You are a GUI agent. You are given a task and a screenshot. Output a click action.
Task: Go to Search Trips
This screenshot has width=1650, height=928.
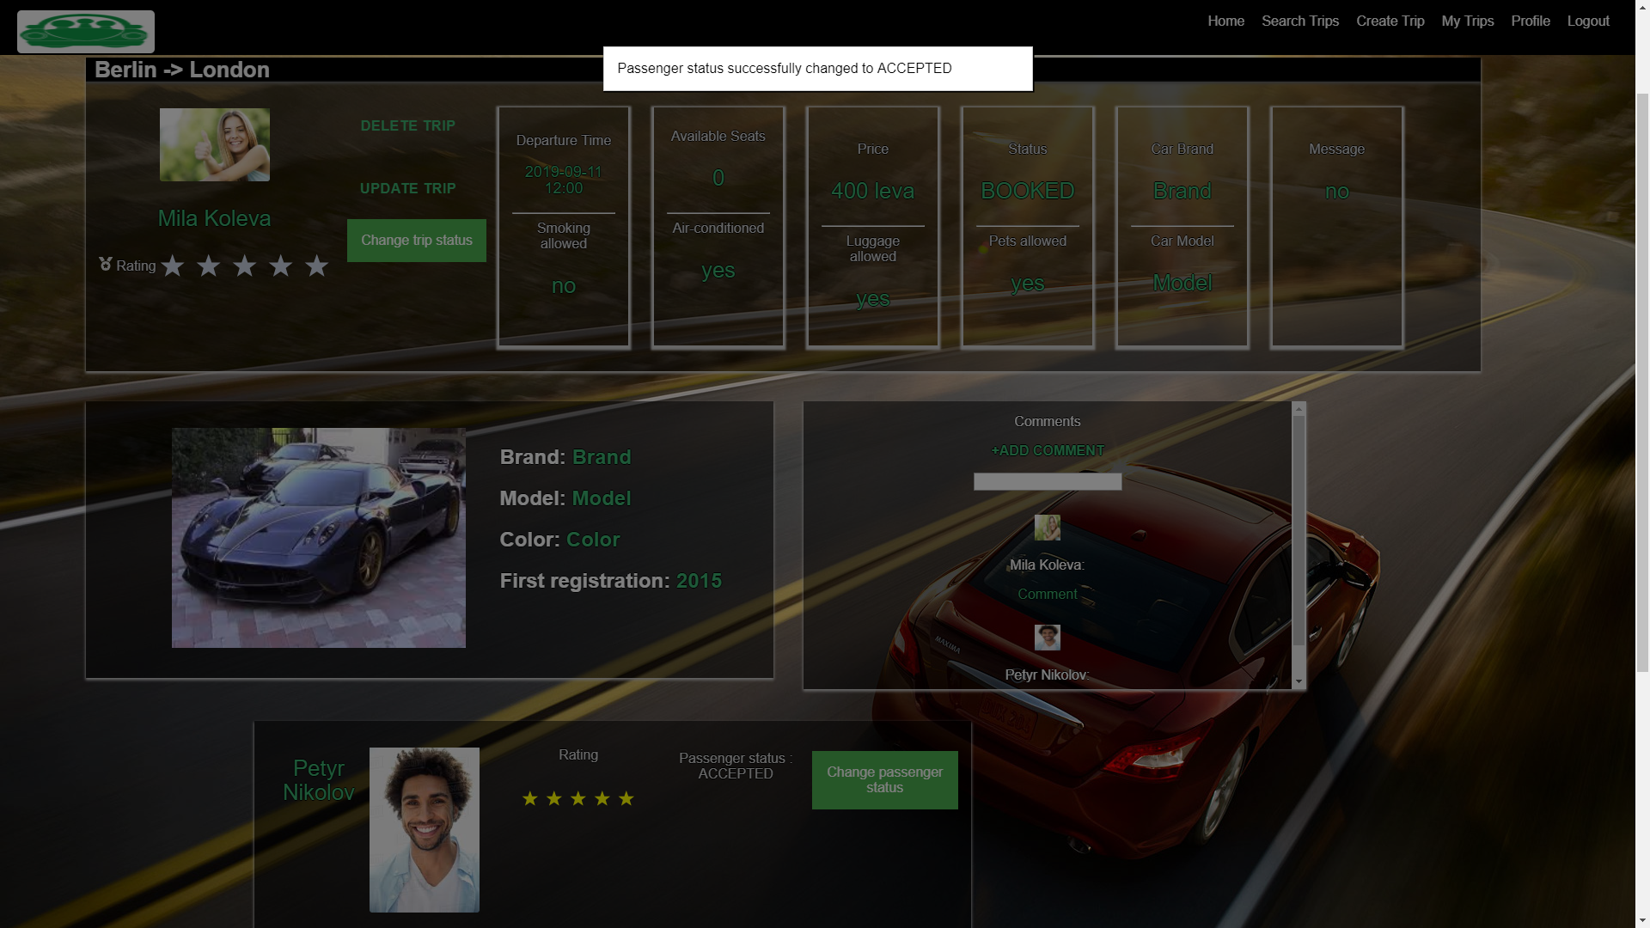click(1300, 21)
